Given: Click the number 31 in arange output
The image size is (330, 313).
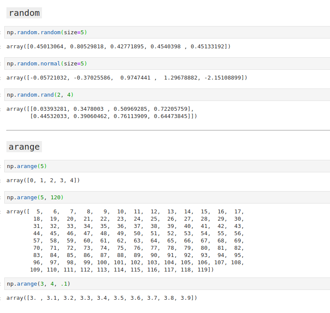Looking at the screenshot, I should pyautogui.click(x=37, y=226).
